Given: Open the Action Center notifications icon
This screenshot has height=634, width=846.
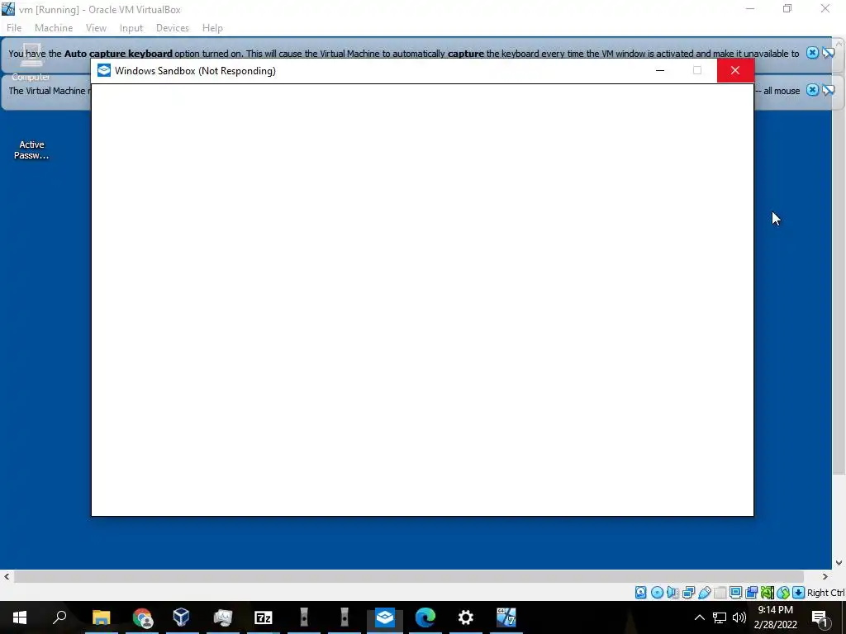Looking at the screenshot, I should tap(820, 617).
